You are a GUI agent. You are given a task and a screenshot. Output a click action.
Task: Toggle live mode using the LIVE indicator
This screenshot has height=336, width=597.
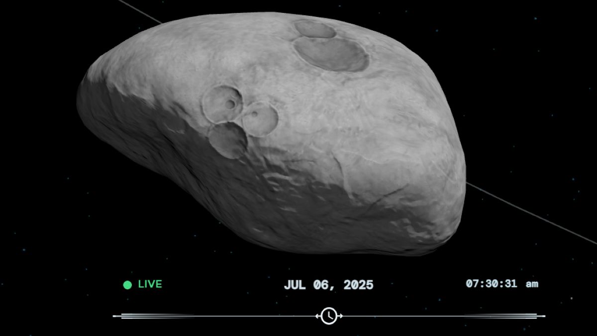[127, 284]
